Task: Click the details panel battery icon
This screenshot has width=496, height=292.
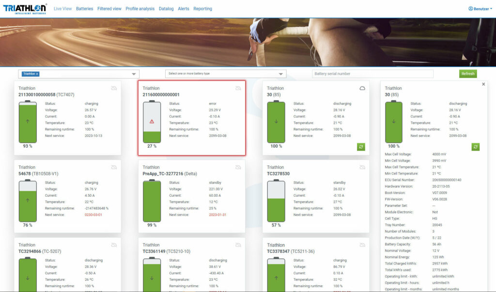Action: coord(393,122)
